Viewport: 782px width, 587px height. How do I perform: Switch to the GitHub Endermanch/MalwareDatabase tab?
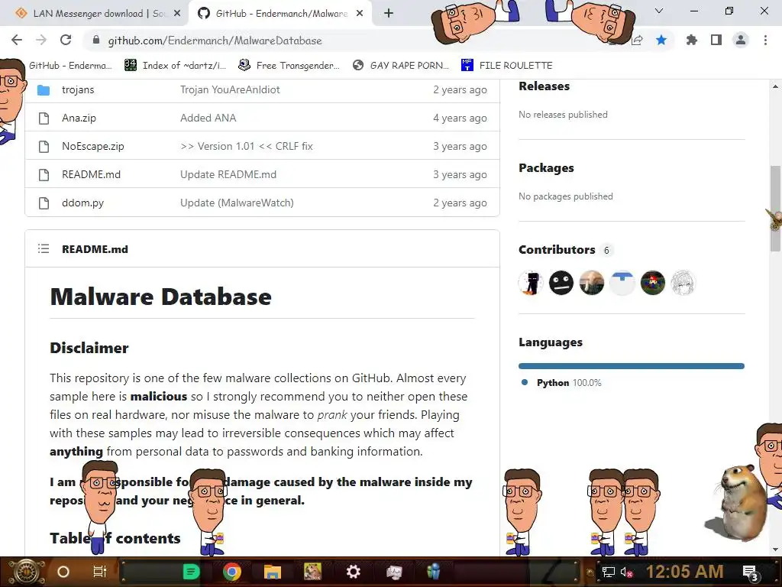pyautogui.click(x=281, y=14)
